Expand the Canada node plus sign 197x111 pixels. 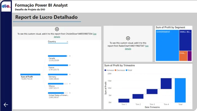coord(70,56)
